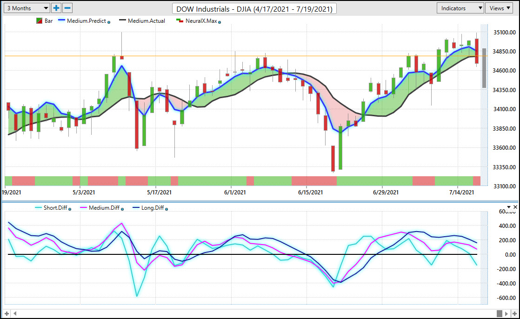Click the 5/17/2021 date label
The width and height of the screenshot is (520, 319).
(x=159, y=193)
